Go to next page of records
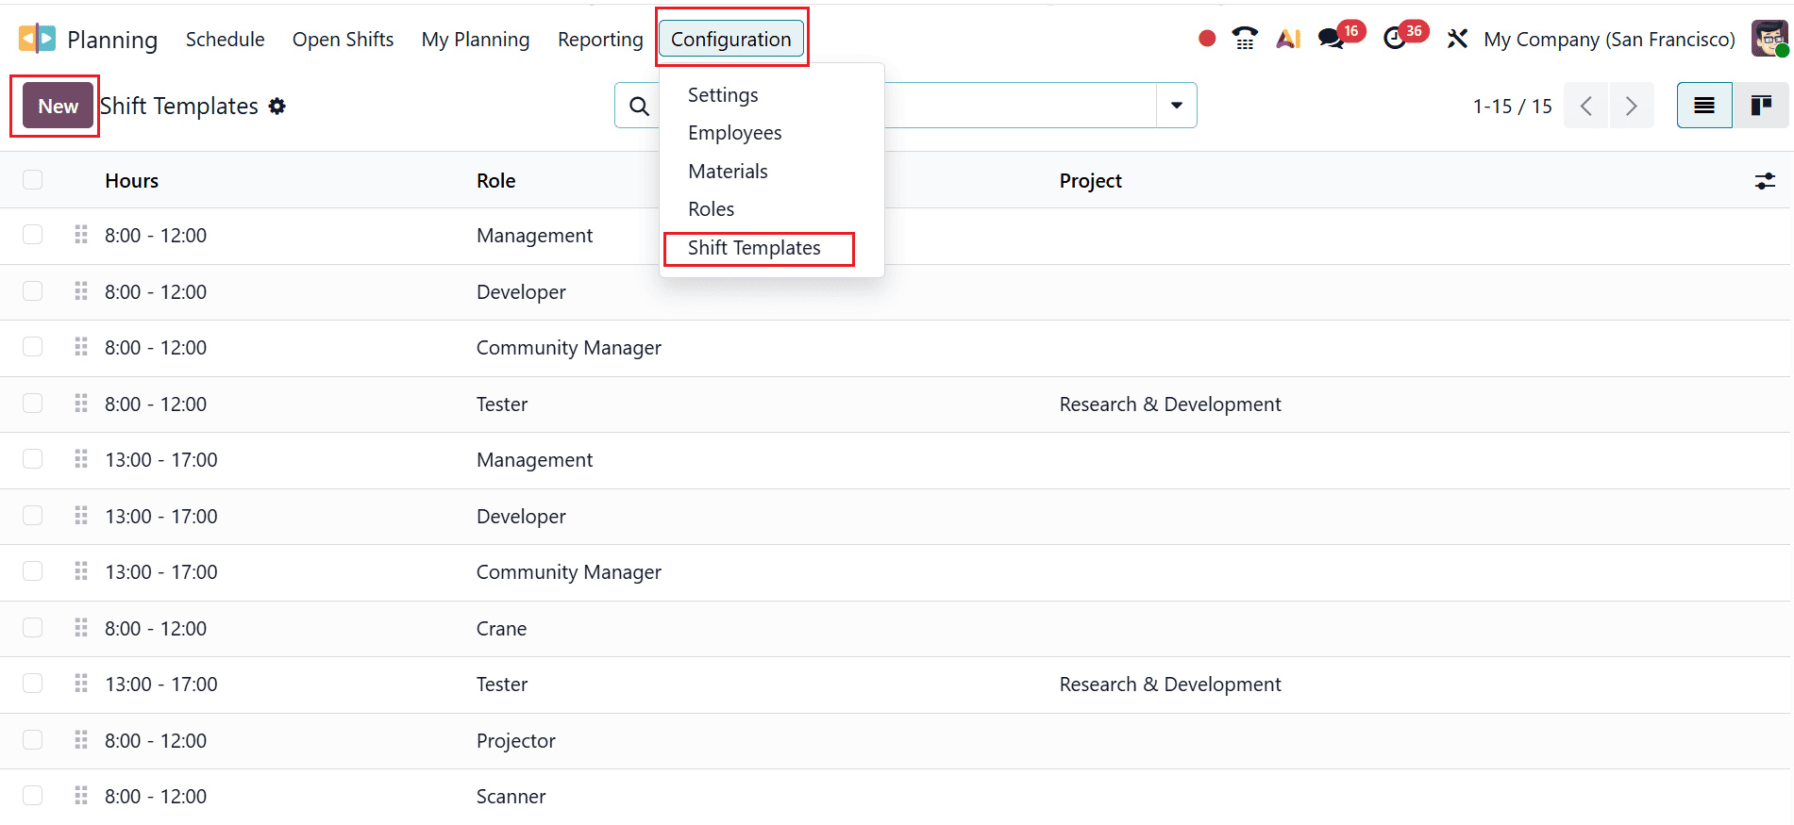This screenshot has width=1794, height=825. [x=1632, y=106]
